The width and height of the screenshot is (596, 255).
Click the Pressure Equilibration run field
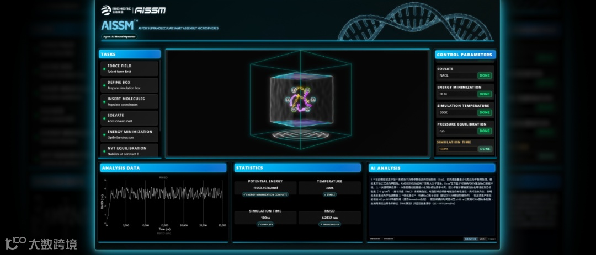pos(457,131)
